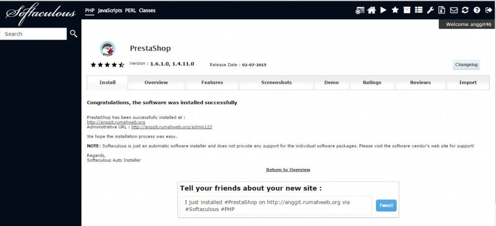Open the task list icon

pyautogui.click(x=418, y=10)
